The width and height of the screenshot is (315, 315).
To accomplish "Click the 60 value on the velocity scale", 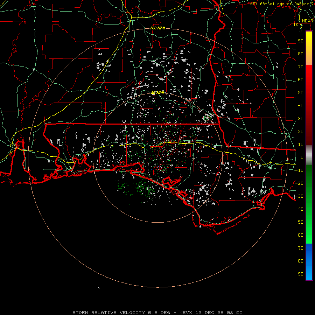I will (301, 80).
